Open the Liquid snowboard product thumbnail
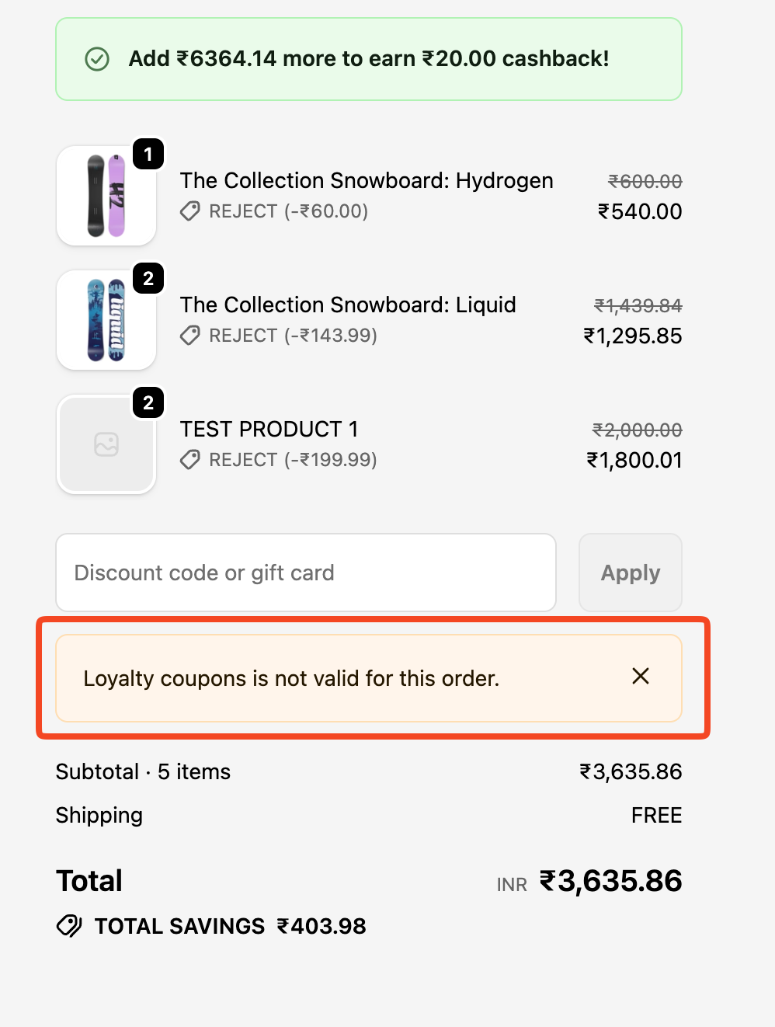The width and height of the screenshot is (775, 1027). pyautogui.click(x=106, y=320)
